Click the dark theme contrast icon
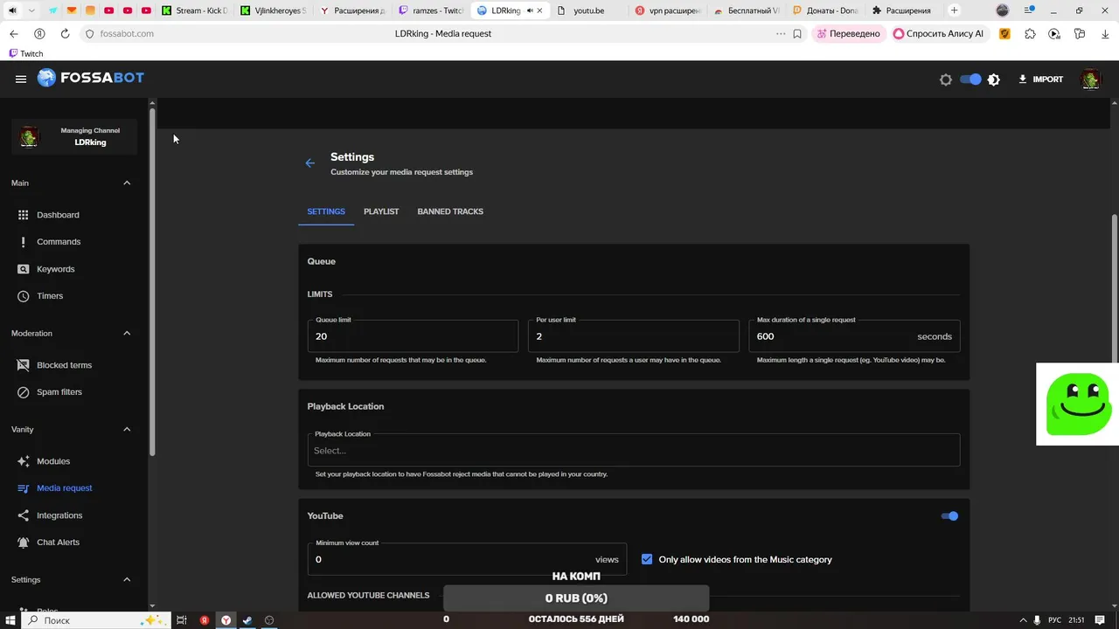Image resolution: width=1119 pixels, height=629 pixels. click(994, 79)
